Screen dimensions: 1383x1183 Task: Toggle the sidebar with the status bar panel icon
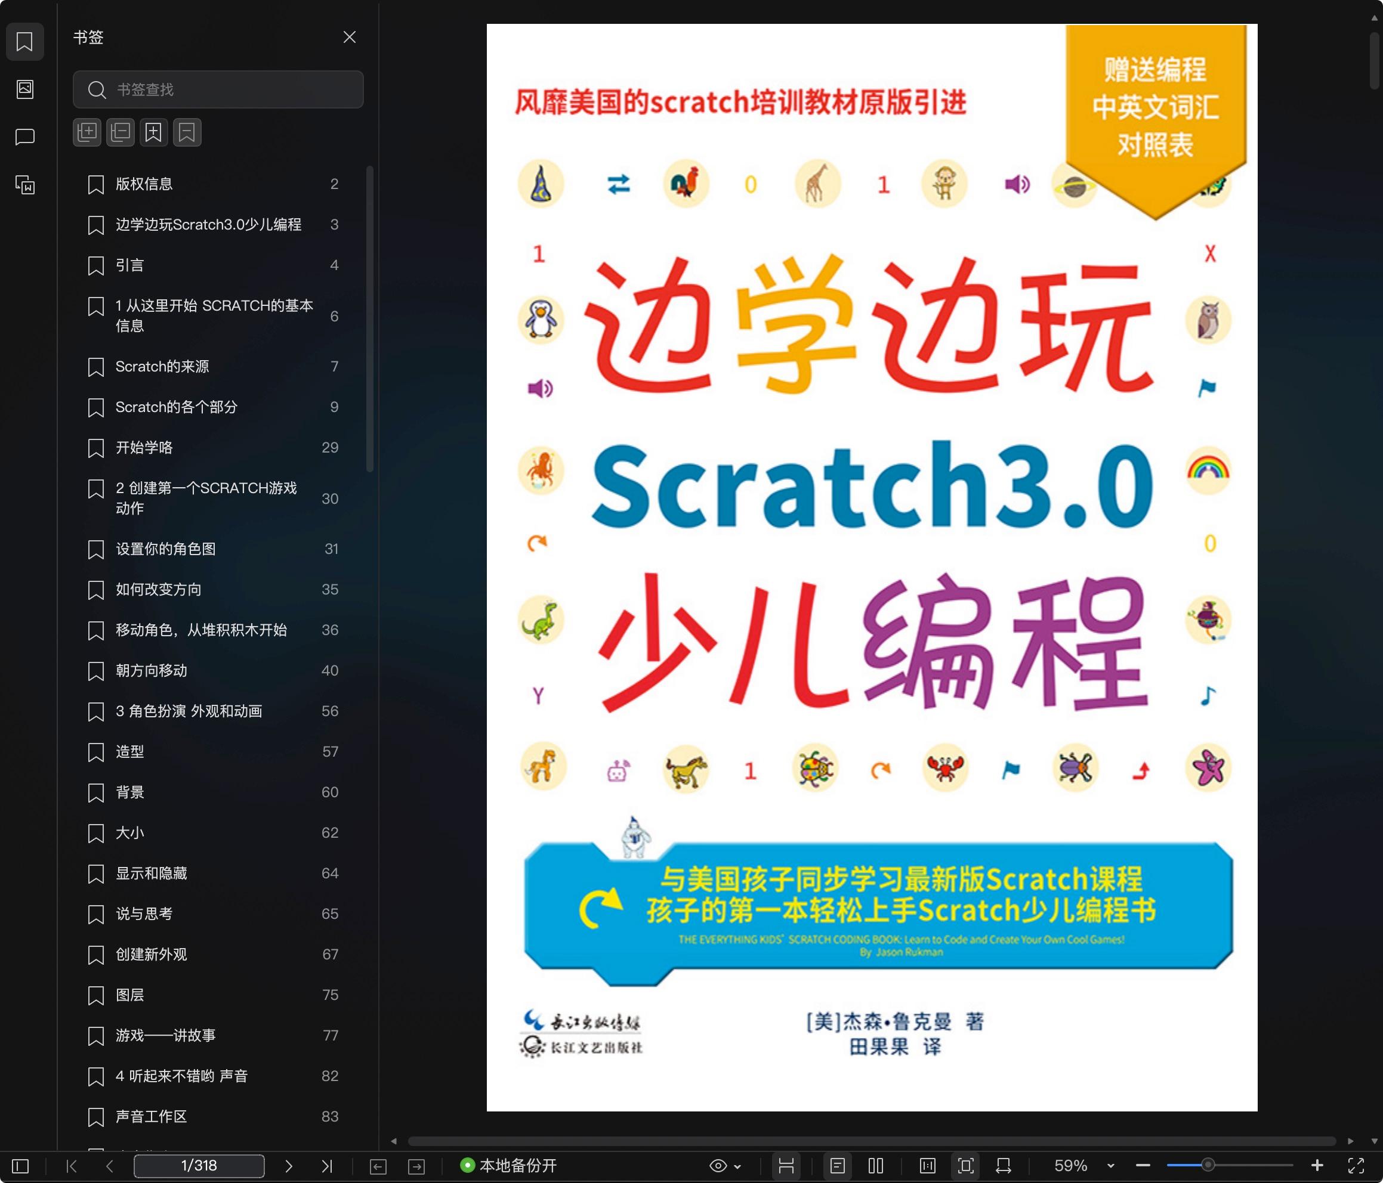pyautogui.click(x=21, y=1166)
